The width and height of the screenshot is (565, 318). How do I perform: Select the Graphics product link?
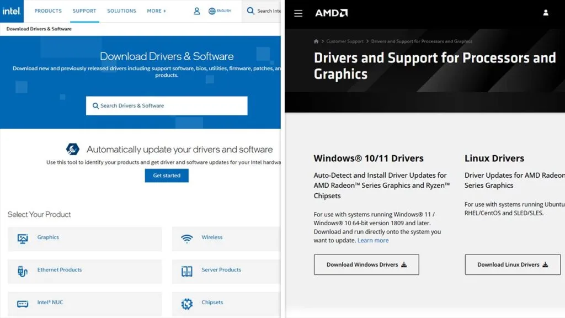coord(48,237)
